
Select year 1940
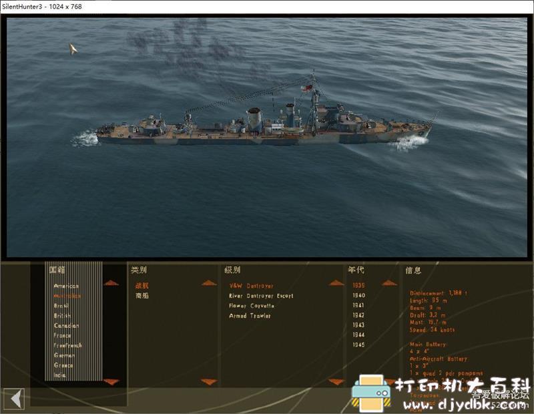pos(358,295)
